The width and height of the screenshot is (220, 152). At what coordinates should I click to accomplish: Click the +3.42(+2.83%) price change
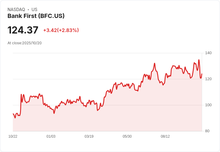[61, 30]
